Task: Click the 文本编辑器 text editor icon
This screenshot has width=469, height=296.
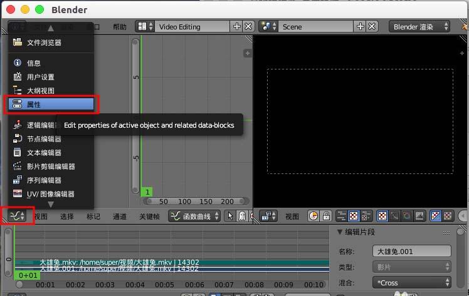Action: click(x=18, y=153)
